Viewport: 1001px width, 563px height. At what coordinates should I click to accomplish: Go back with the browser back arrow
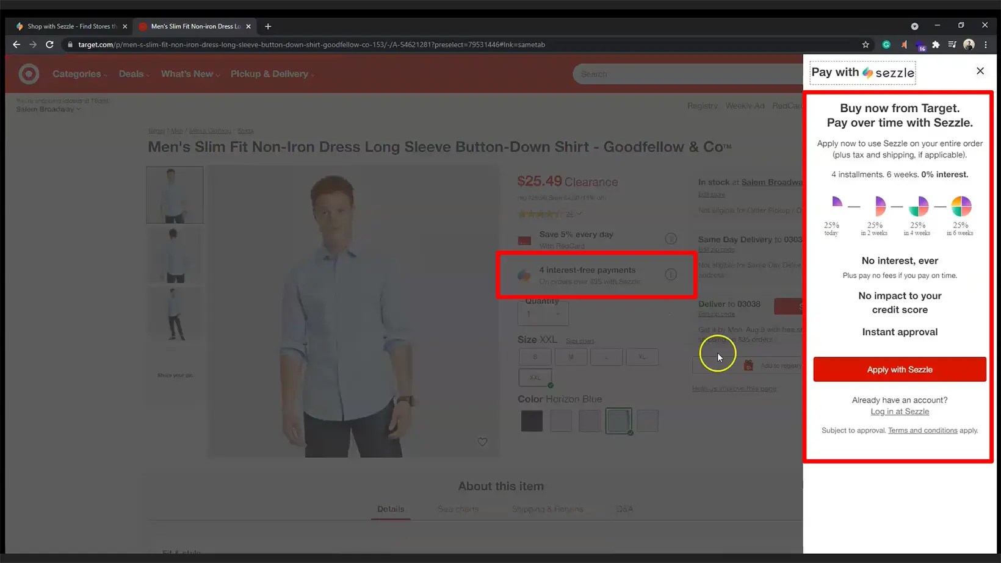point(16,45)
